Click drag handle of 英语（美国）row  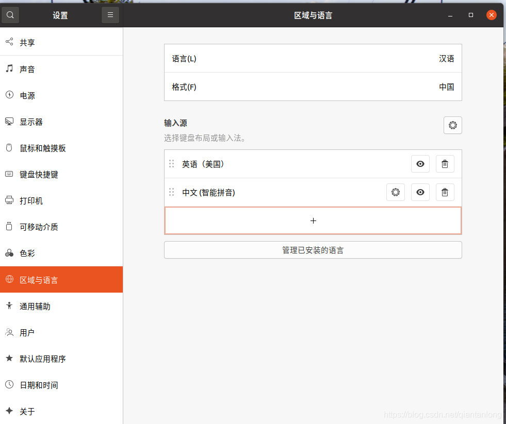[172, 164]
